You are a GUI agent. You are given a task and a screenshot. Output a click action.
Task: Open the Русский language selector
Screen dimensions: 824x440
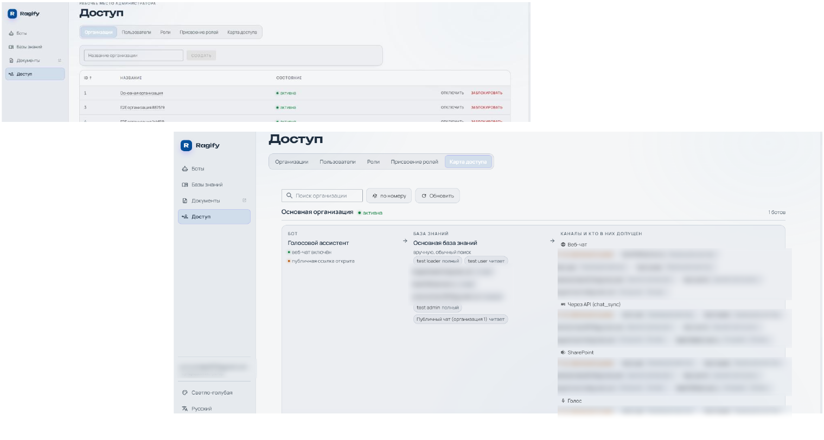coord(214,409)
